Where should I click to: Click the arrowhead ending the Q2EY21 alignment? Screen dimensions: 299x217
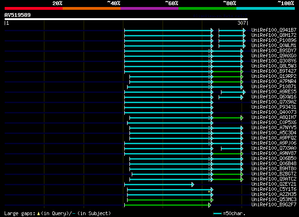pyautogui.click(x=193, y=184)
